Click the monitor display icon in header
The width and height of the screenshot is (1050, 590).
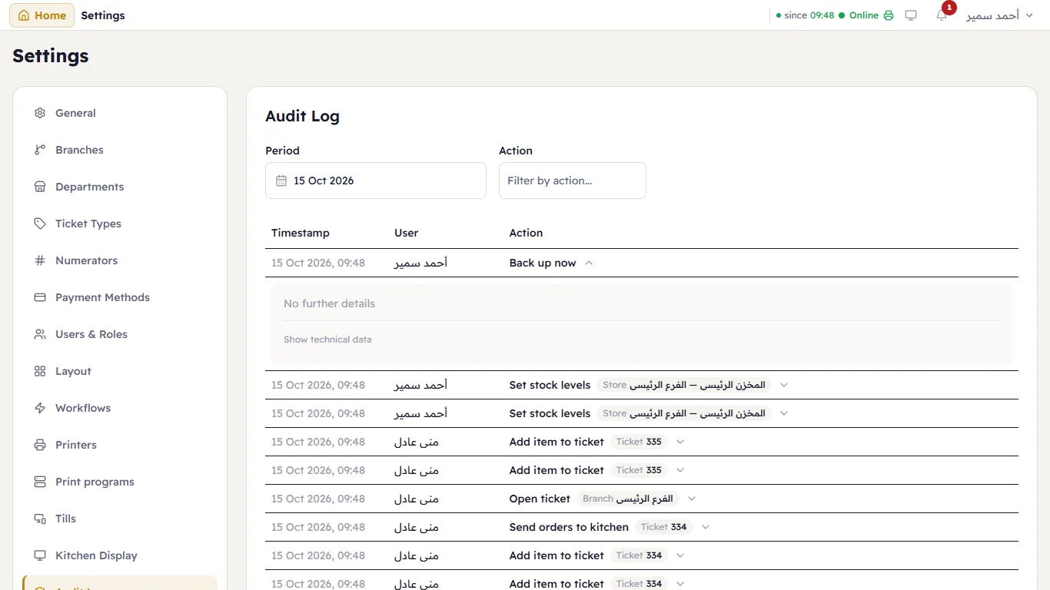[911, 15]
